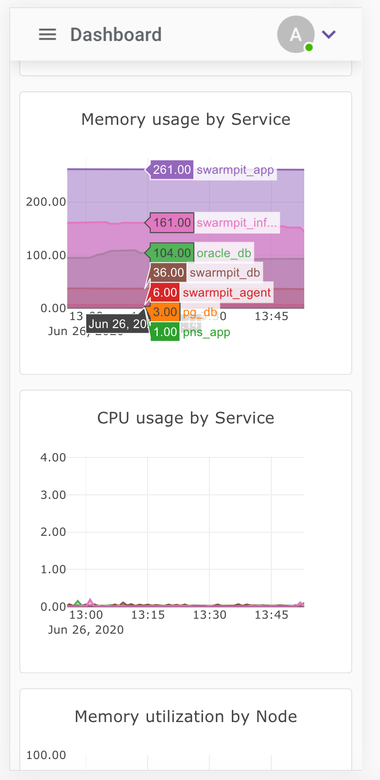380x780 pixels.
Task: Click the swarmpit_app legend text link
Action: coord(236,170)
